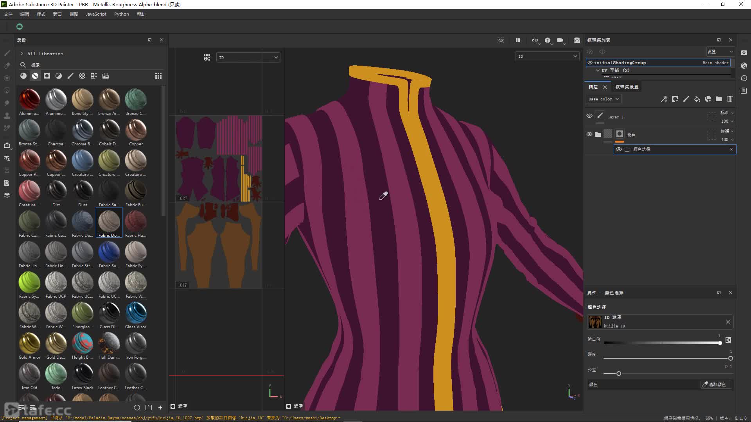
Task: Click the 选取颜色 pick color button
Action: (x=716, y=384)
